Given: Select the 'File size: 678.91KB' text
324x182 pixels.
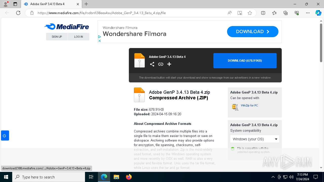Looking at the screenshot, I should 149,109.
